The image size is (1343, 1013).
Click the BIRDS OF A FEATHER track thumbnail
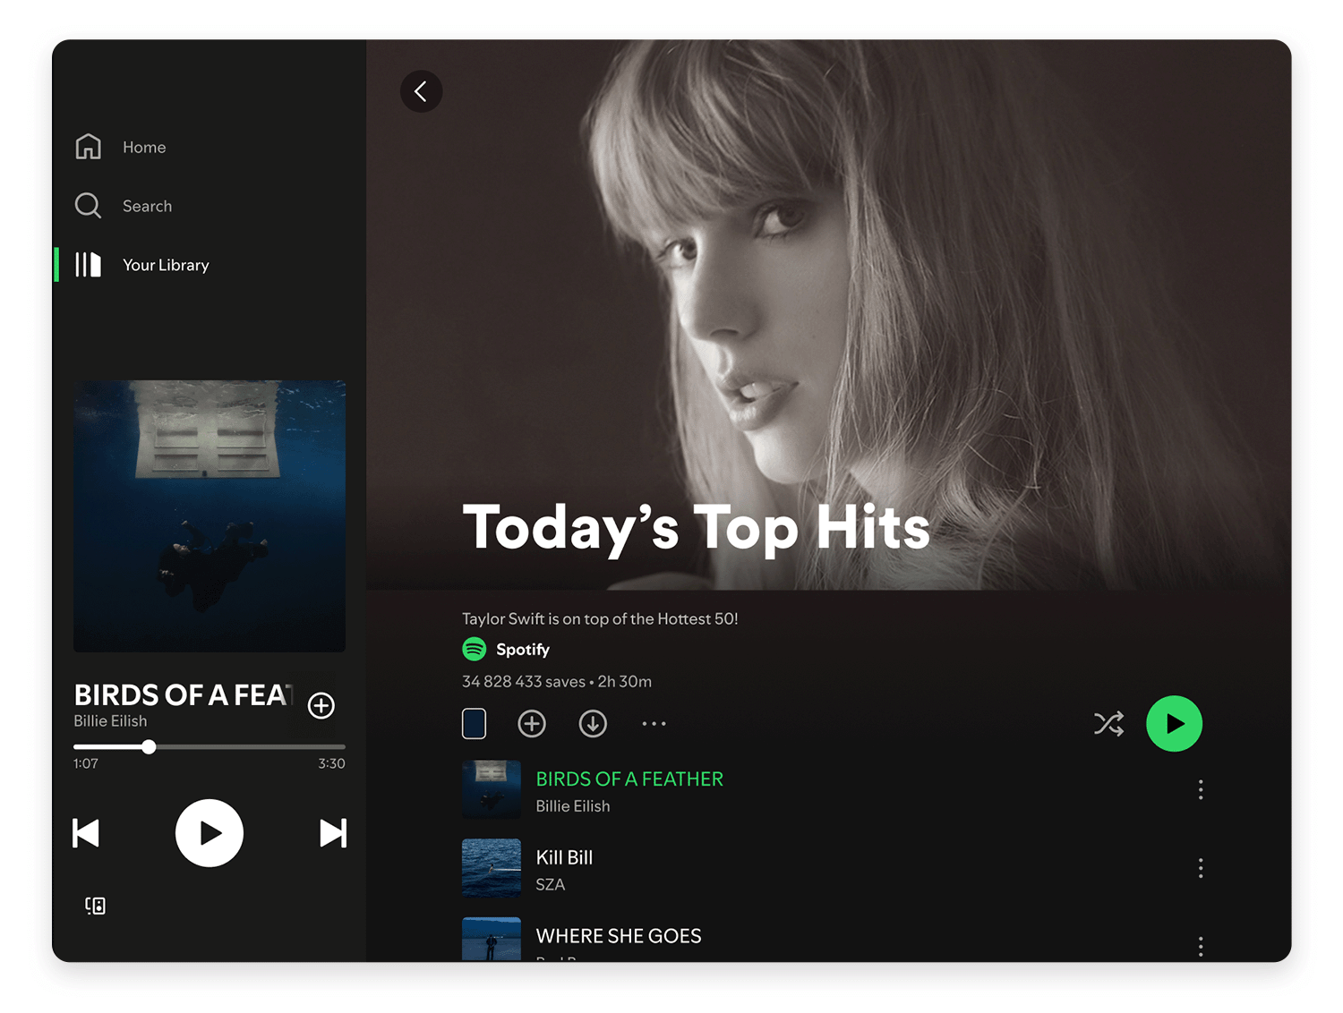[x=492, y=790]
